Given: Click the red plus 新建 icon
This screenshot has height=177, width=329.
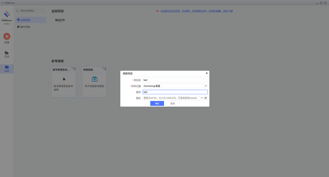Looking at the screenshot, I should pyautogui.click(x=7, y=36).
